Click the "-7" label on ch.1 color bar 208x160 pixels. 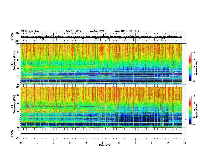click(194, 81)
